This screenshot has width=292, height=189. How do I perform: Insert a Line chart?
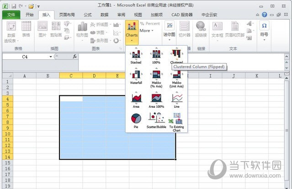176,99
